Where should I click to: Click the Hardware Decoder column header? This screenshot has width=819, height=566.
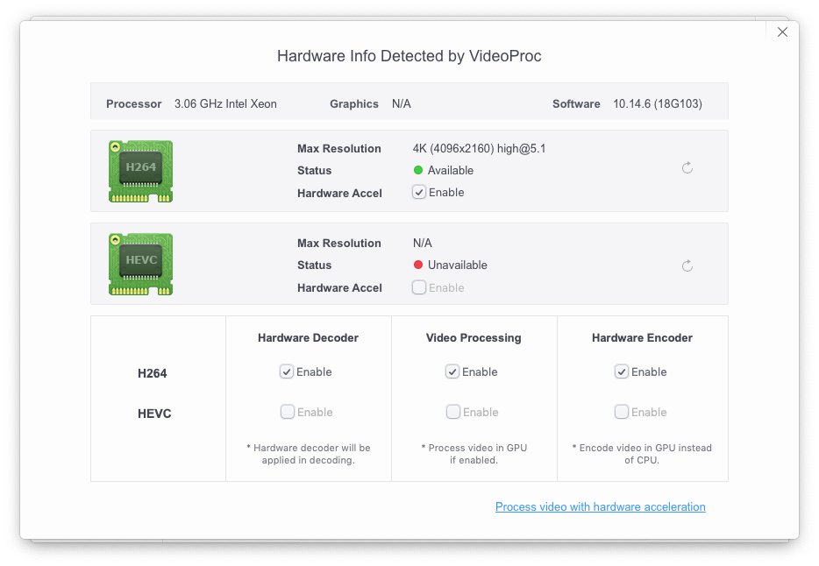(x=308, y=337)
